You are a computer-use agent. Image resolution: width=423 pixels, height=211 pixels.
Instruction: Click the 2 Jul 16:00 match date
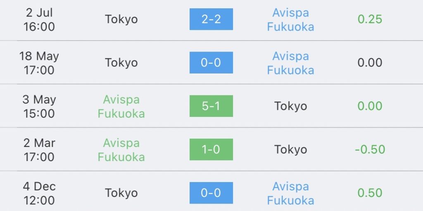(39, 19)
